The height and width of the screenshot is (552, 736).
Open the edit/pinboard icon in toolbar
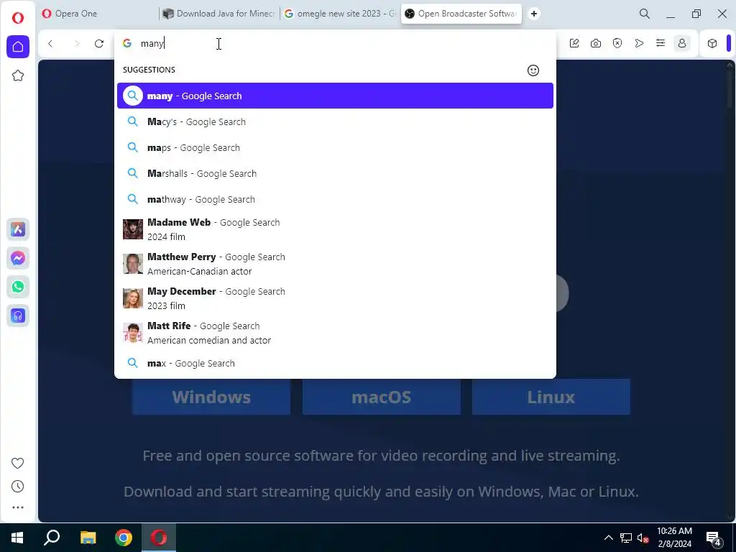pos(574,44)
